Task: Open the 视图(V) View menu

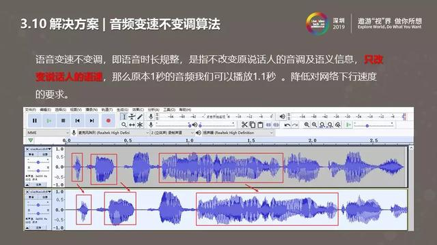Action: tap(76, 110)
